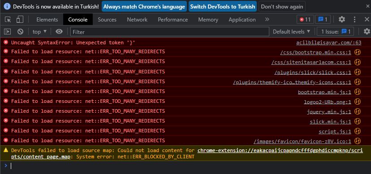
Task: Click network request icon beside logoo2-URb.png
Action: (x=358, y=102)
